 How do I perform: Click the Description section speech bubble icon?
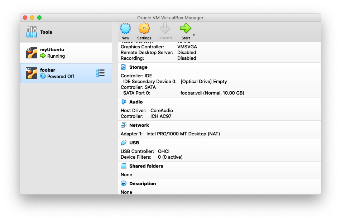123,184
